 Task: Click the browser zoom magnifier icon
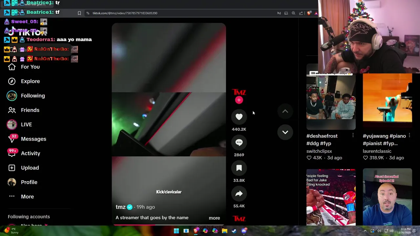click(293, 13)
